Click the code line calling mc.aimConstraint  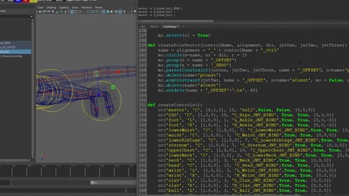(x=253, y=80)
